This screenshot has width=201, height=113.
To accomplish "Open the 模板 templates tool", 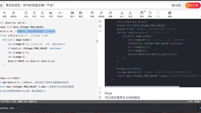I will [x=170, y=14].
